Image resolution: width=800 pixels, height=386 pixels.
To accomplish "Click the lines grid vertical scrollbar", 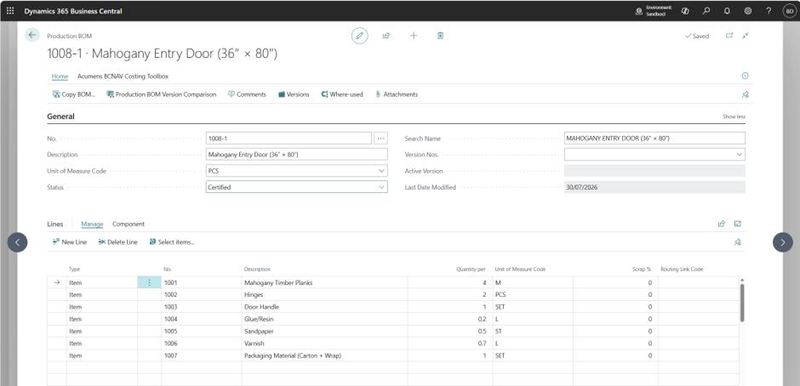I will click(742, 303).
